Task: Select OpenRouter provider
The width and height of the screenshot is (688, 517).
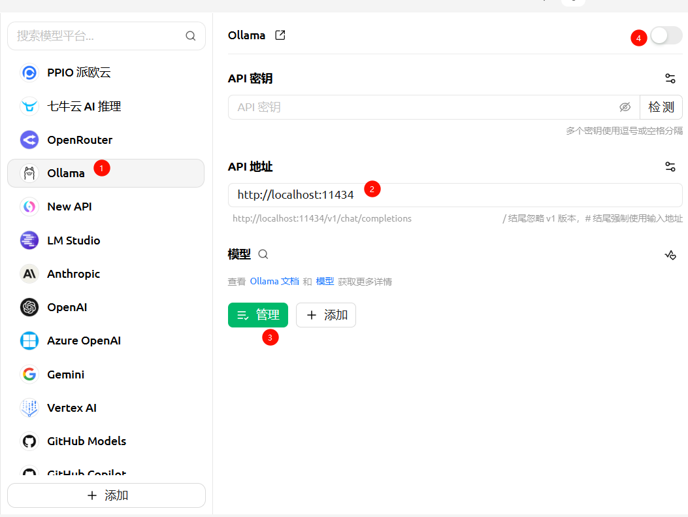Action: pyautogui.click(x=106, y=140)
